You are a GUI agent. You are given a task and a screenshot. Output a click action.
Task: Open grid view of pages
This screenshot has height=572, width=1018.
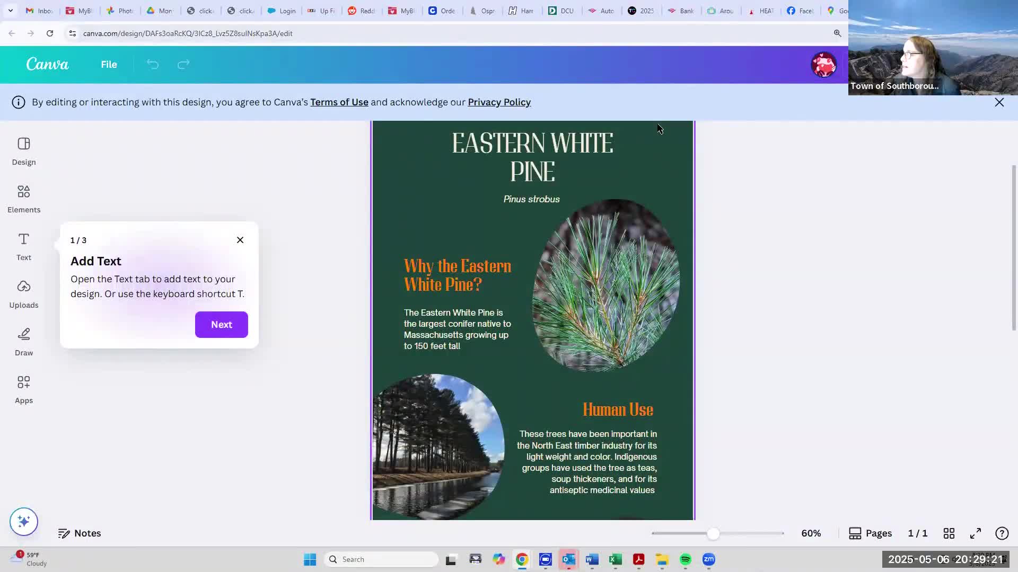click(949, 533)
